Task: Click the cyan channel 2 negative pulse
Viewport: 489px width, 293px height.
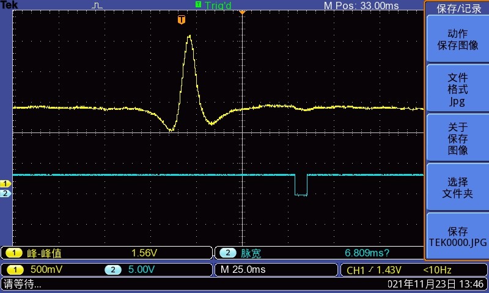Action: [x=301, y=186]
